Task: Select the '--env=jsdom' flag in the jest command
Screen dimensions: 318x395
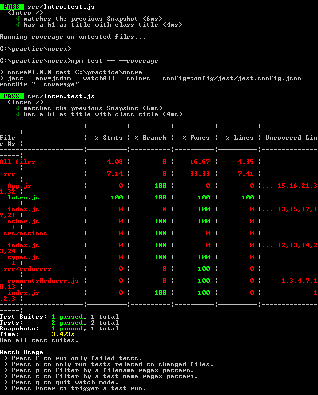Action: pos(49,78)
